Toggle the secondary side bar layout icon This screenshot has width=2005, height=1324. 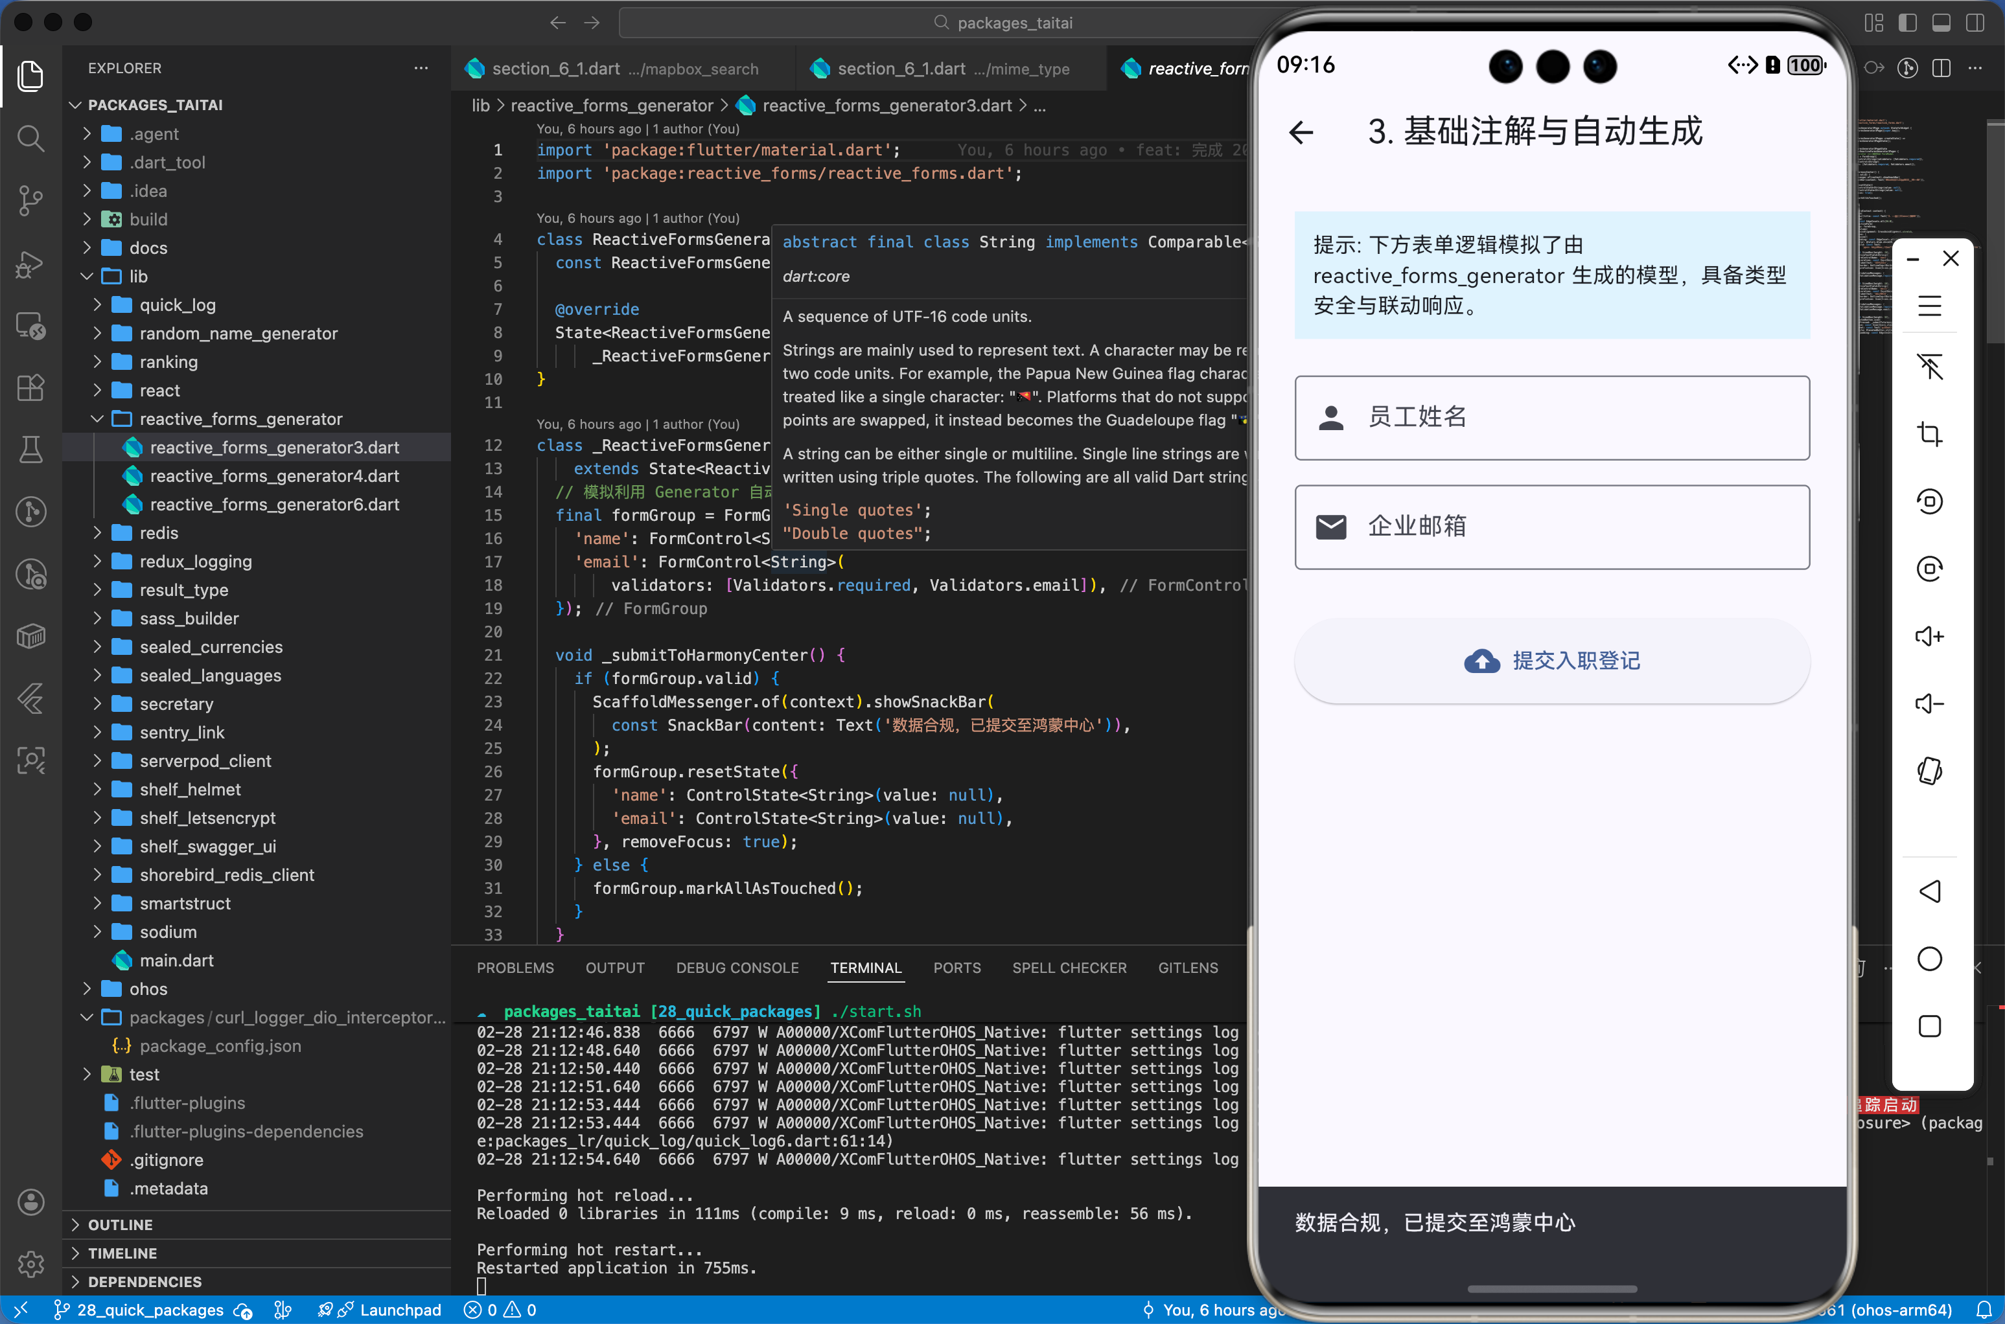click(x=1975, y=23)
